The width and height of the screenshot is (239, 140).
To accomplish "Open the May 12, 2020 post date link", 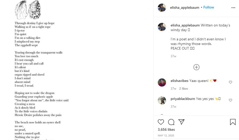I will pos(166,135).
